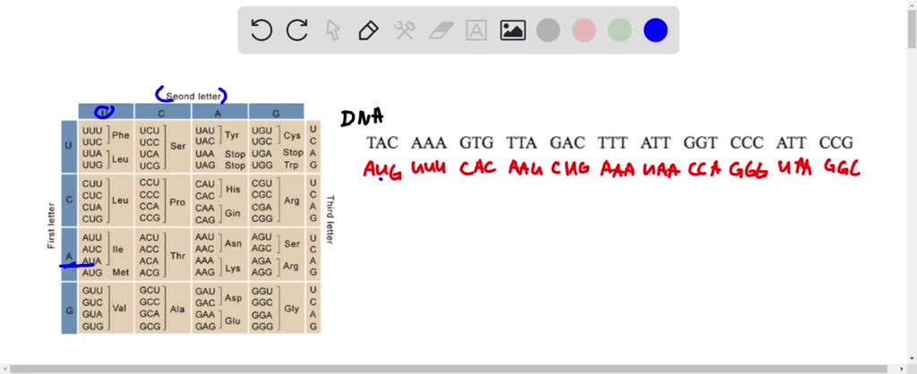Click the codon 'UGG' in table

pos(261,165)
